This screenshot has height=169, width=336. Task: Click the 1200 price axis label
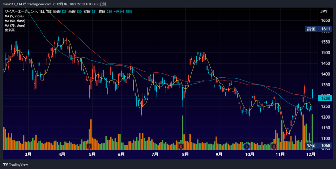(x=325, y=117)
